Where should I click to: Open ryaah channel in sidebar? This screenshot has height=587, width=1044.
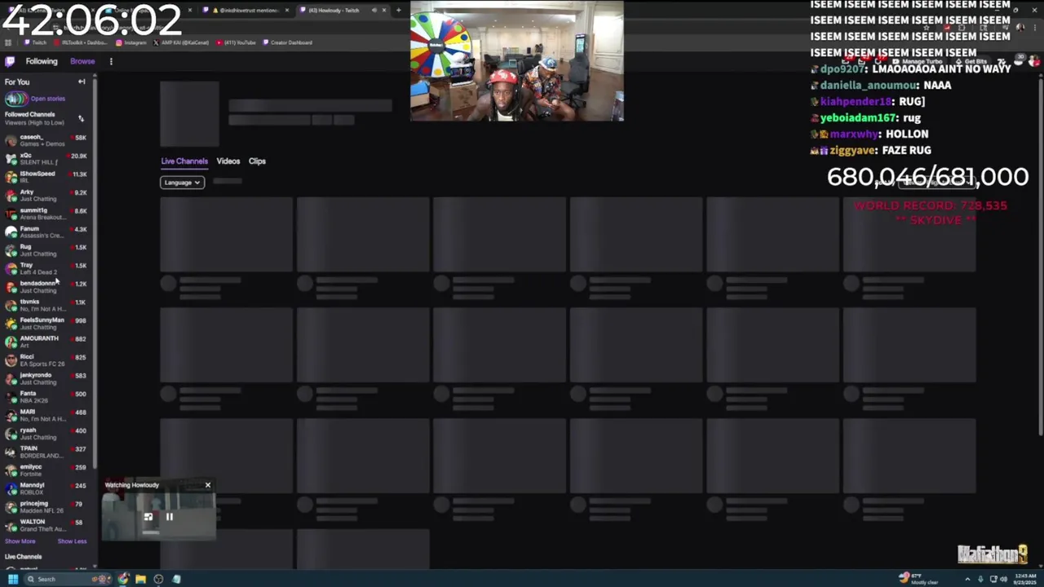tap(46, 434)
